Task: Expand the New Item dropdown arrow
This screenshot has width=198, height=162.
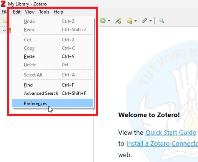Action: click(x=109, y=21)
